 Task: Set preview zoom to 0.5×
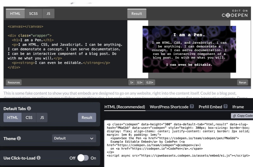click(140, 83)
